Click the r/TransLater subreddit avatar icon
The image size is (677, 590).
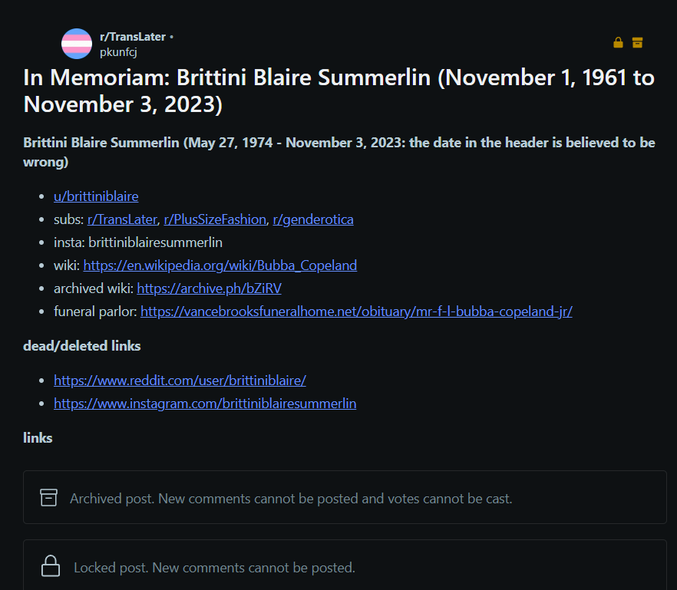coord(77,44)
